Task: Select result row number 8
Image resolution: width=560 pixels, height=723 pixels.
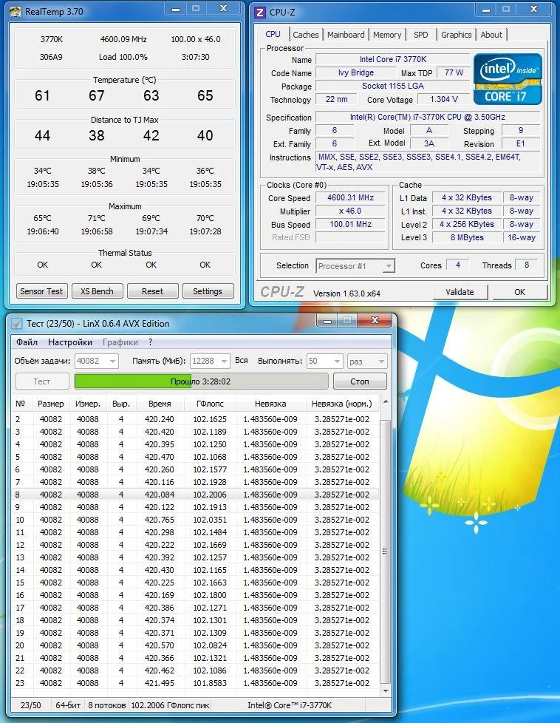Action: (x=196, y=495)
